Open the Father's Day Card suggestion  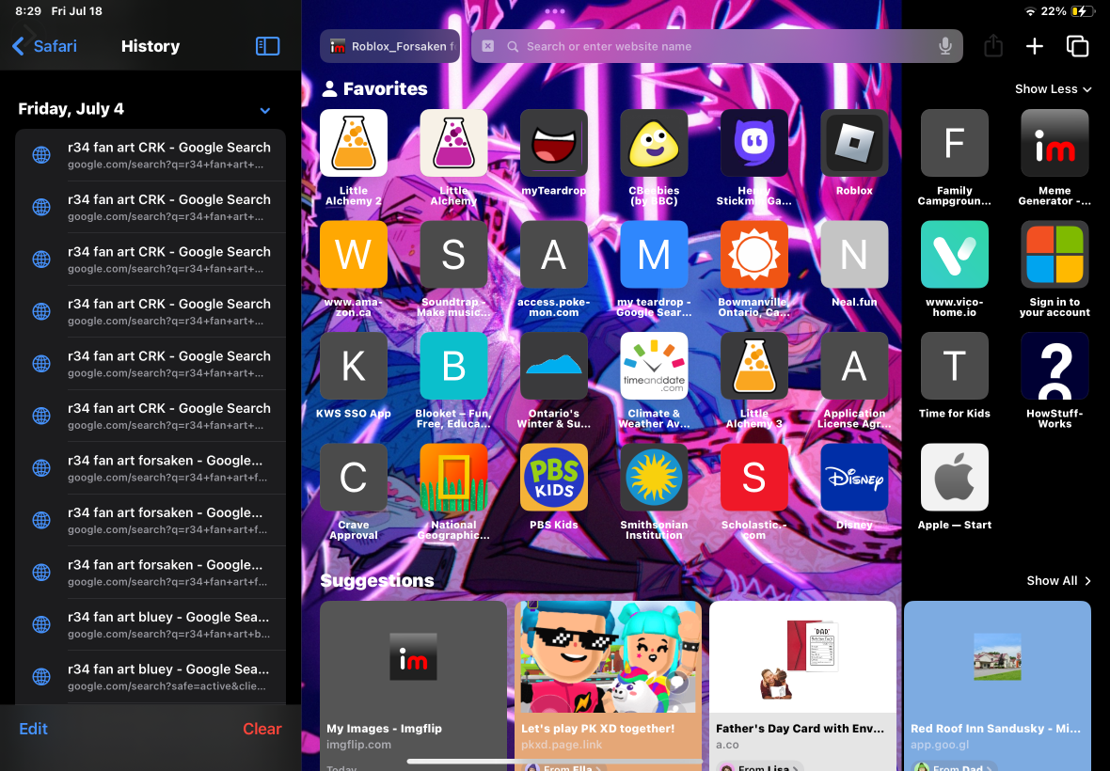(802, 685)
